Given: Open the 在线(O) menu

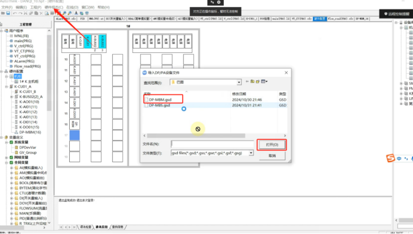Looking at the screenshot, I should pyautogui.click(x=72, y=7).
